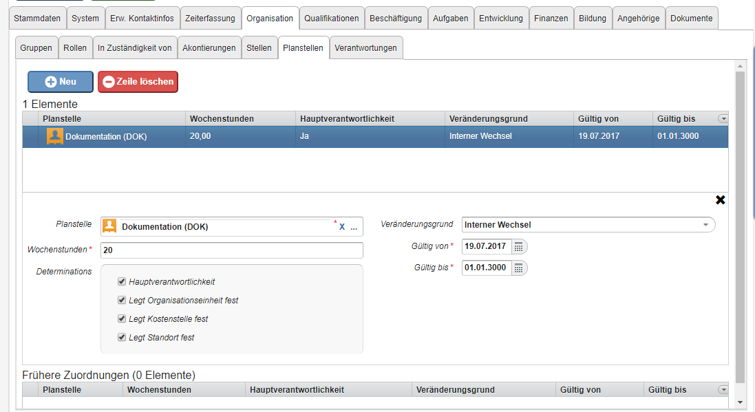This screenshot has width=755, height=412.
Task: Open column menu arrow in the upper table header
Action: coord(723,119)
